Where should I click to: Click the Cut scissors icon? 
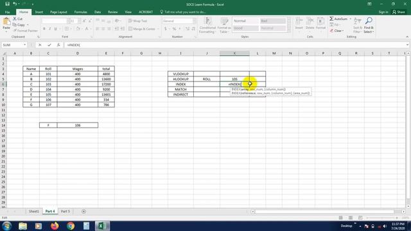[15, 19]
